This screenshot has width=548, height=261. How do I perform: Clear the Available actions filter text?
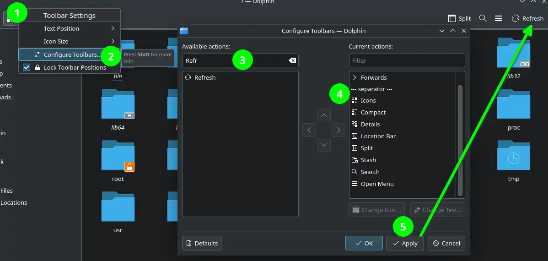coord(292,60)
